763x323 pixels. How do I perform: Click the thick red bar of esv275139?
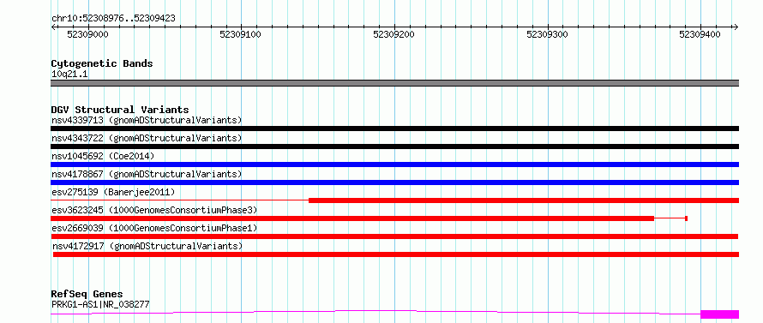[524, 200]
